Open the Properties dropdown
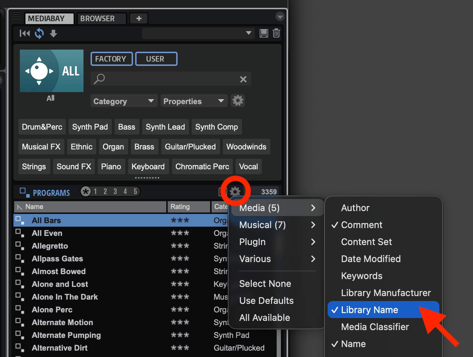 (x=194, y=101)
